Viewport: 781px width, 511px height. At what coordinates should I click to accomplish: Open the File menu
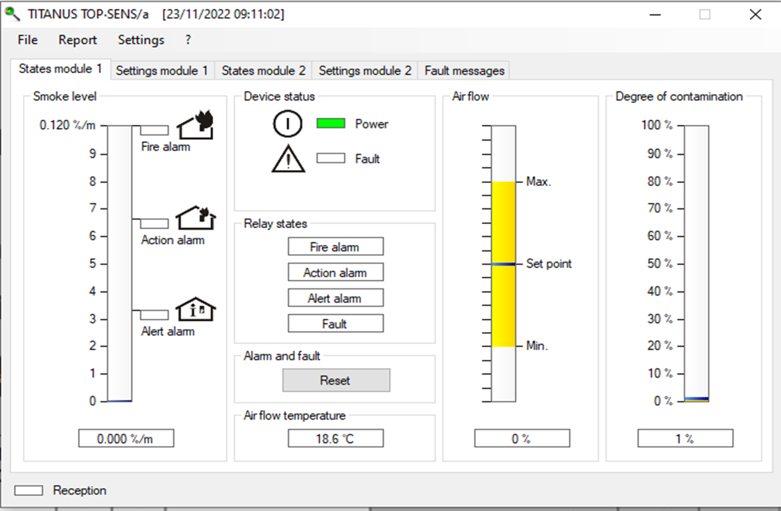coord(28,40)
